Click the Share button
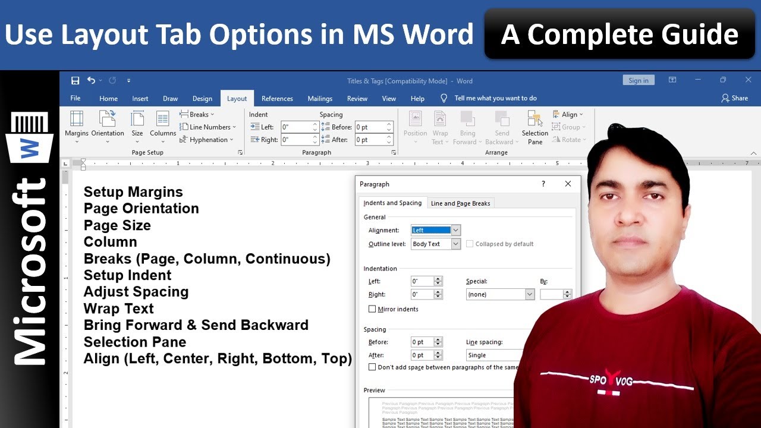Image resolution: width=761 pixels, height=428 pixels. (735, 98)
